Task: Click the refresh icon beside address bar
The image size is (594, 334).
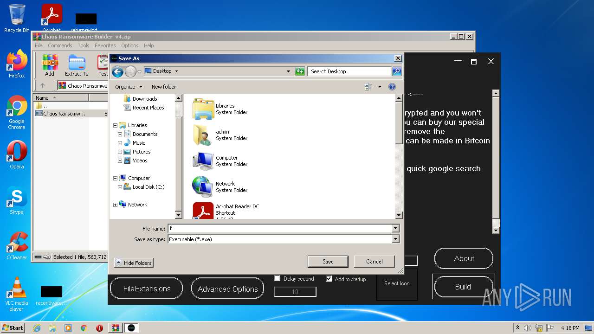Action: tap(300, 71)
